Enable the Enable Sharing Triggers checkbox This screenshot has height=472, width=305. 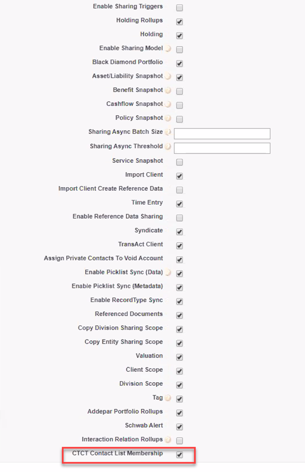coord(180,8)
